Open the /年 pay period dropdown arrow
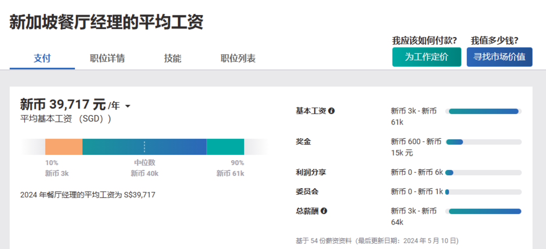 (x=127, y=106)
